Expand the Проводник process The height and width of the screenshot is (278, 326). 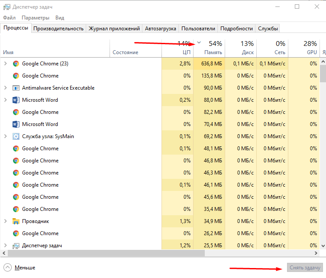[x=6, y=221]
